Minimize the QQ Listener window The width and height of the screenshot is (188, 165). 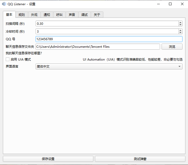tap(158, 4)
